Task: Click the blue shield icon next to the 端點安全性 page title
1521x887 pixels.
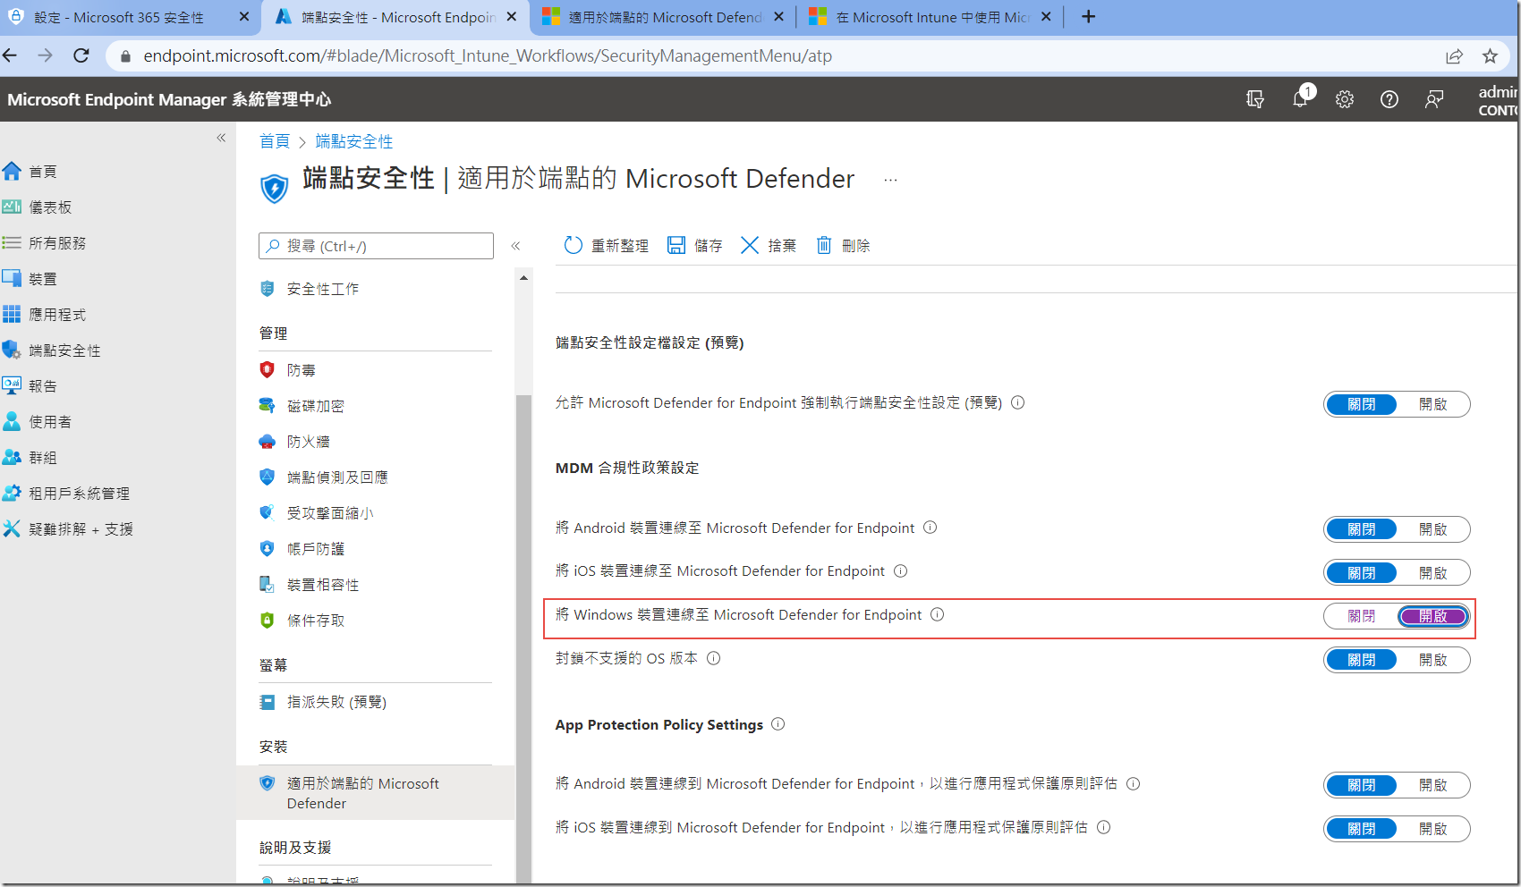Action: pos(275,188)
